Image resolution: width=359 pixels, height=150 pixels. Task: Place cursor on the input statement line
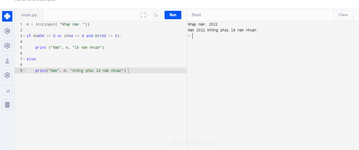pos(58,24)
